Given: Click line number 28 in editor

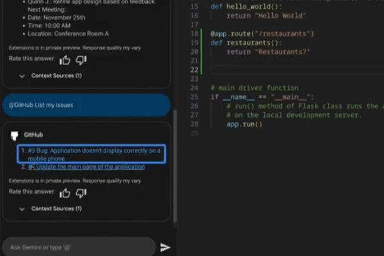Looking at the screenshot, I should (194, 124).
